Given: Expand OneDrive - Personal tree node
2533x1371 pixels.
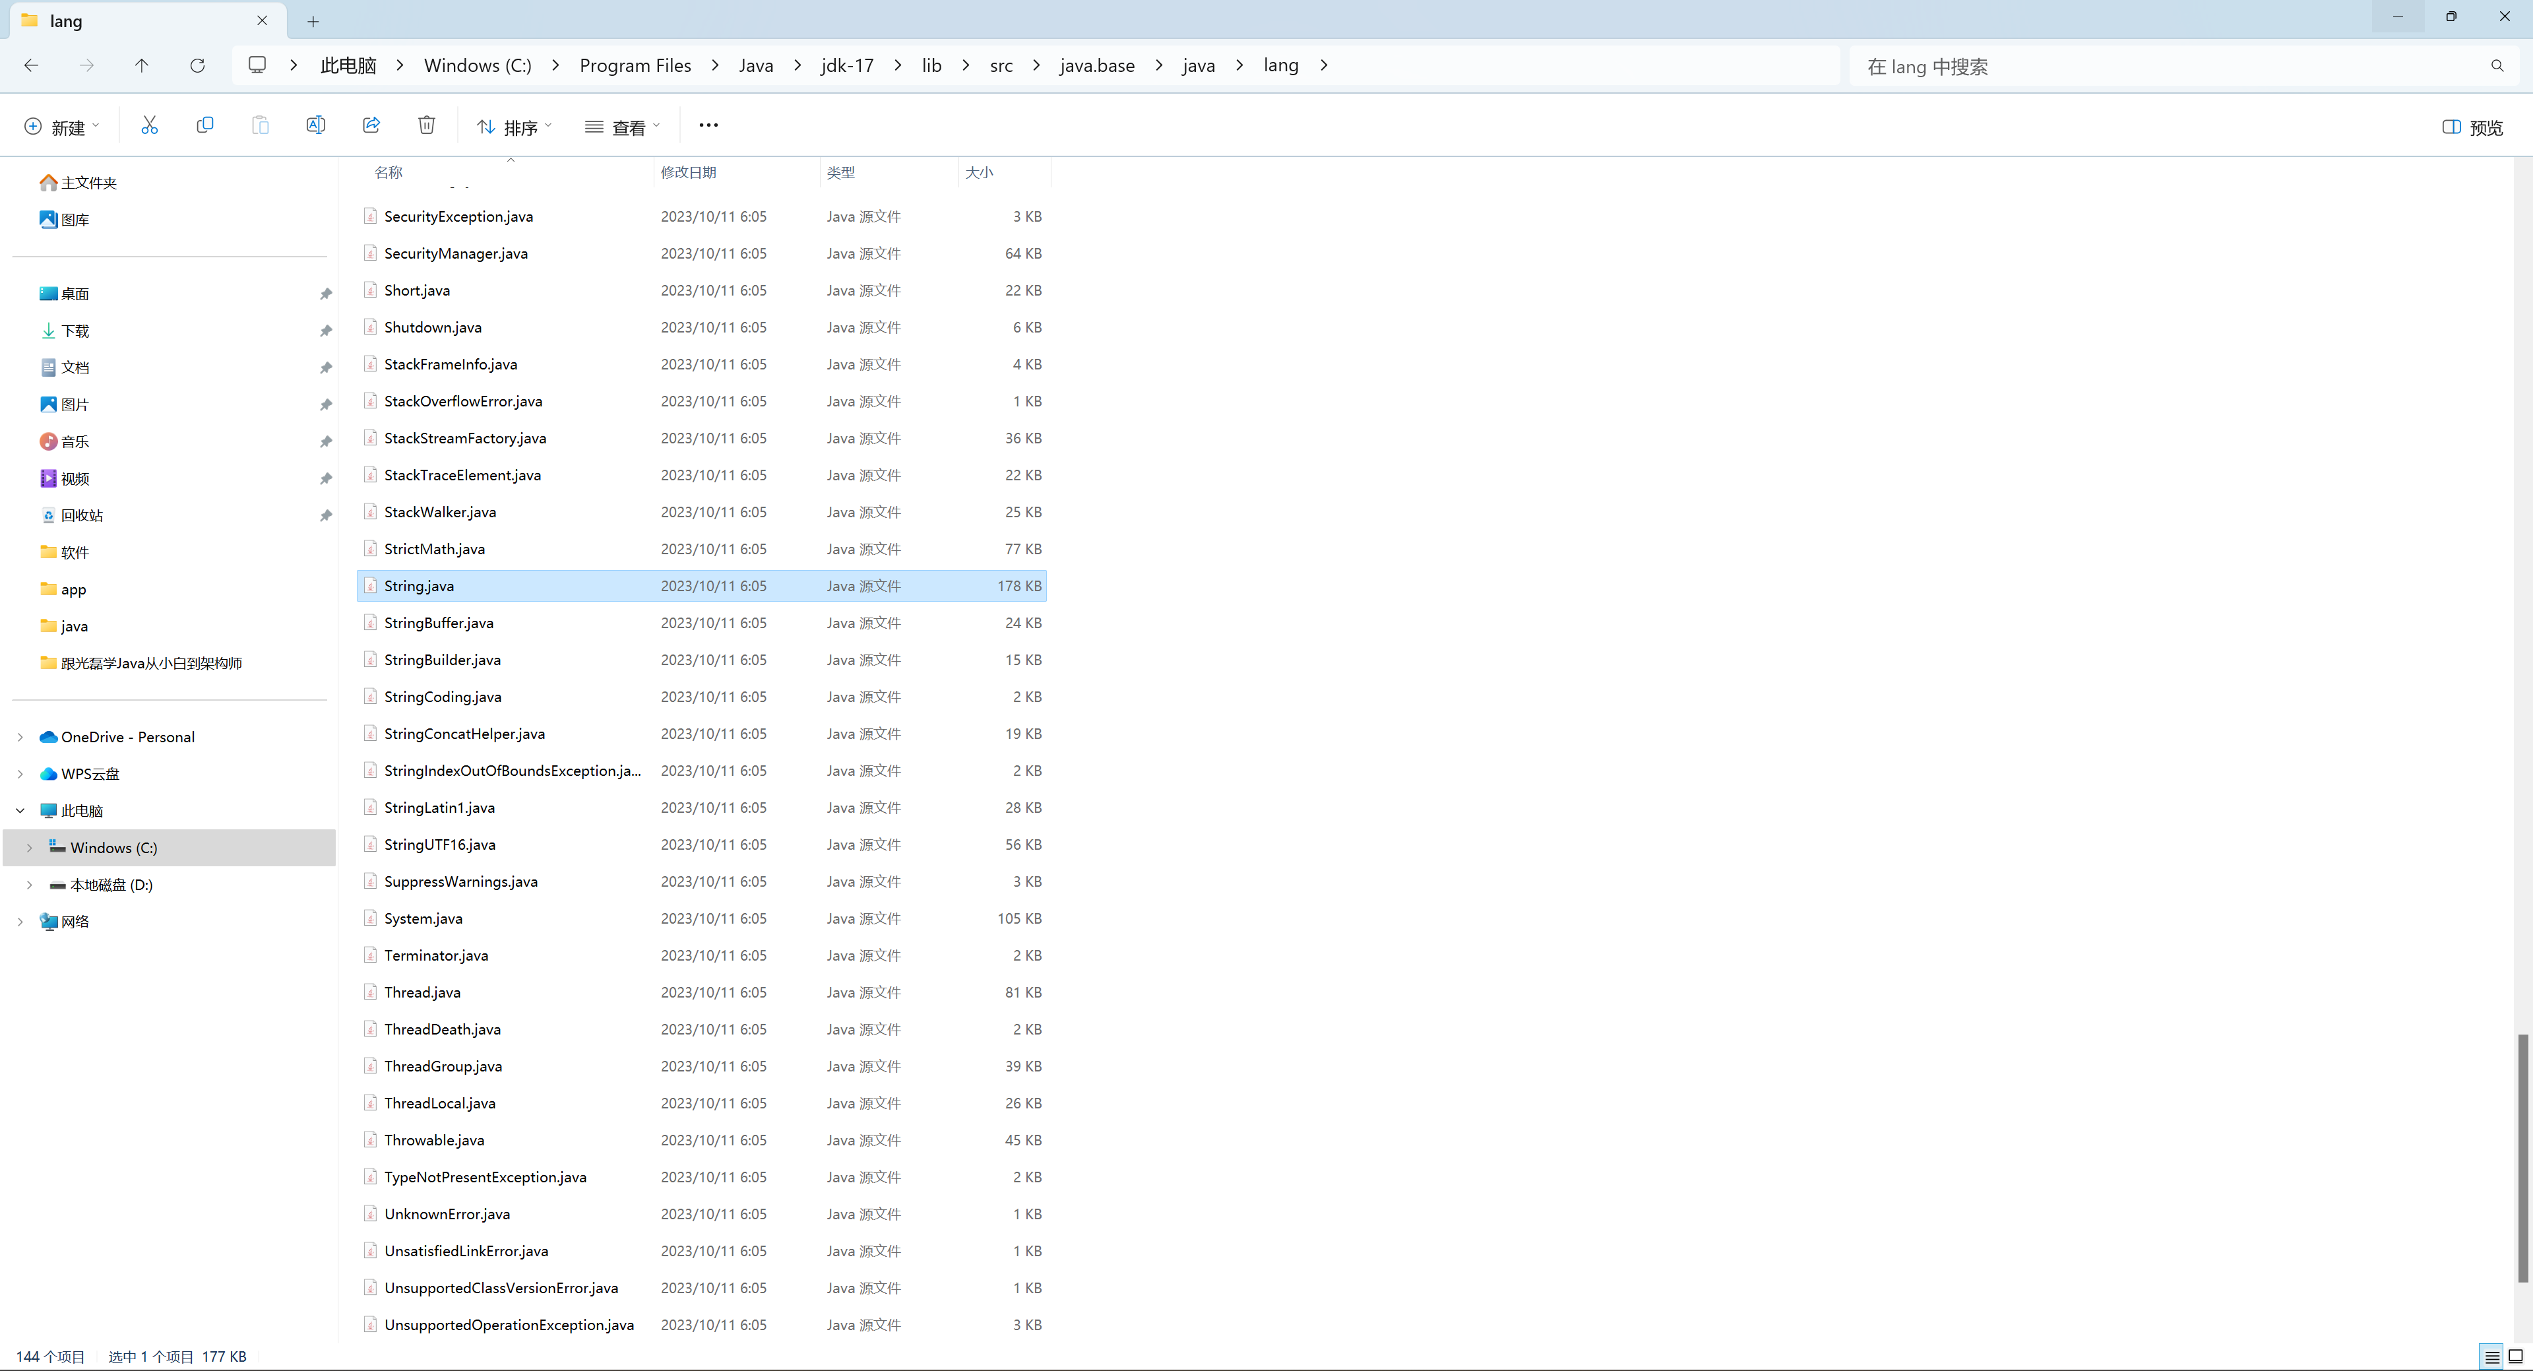Looking at the screenshot, I should (x=20, y=737).
